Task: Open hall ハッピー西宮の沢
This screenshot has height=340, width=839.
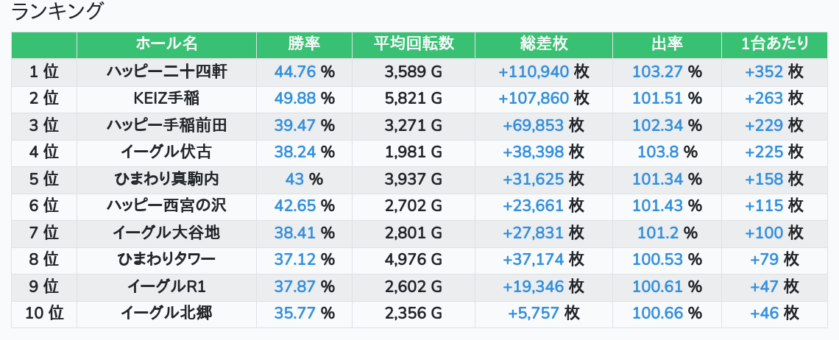Action: click(x=166, y=206)
